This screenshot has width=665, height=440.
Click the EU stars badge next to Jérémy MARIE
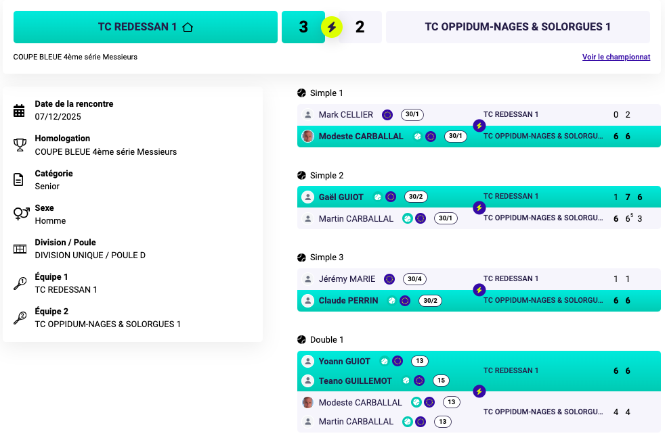click(389, 279)
